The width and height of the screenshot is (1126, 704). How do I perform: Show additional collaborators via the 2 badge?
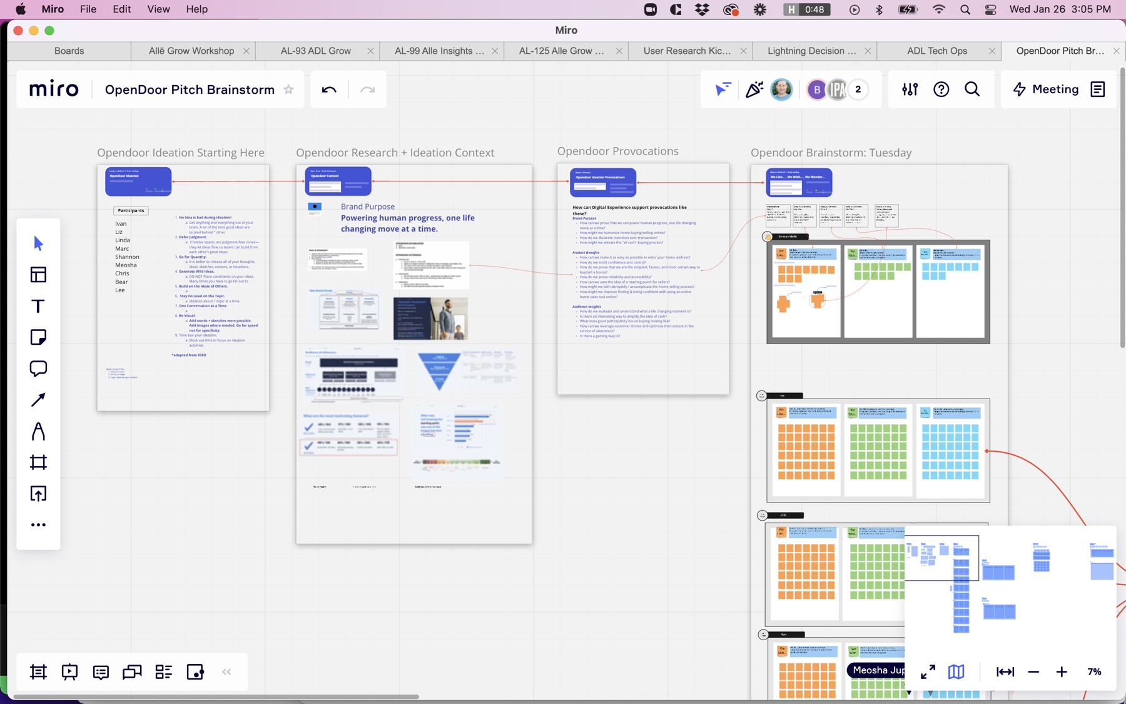point(858,89)
